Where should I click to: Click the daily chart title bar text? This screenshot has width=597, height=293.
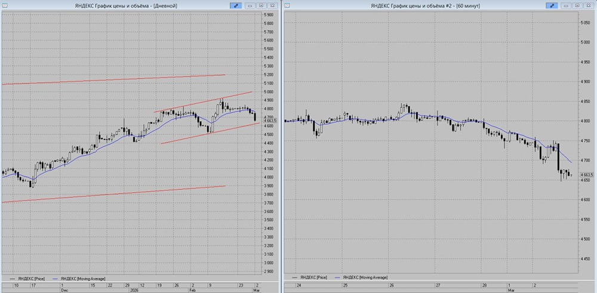coord(127,6)
